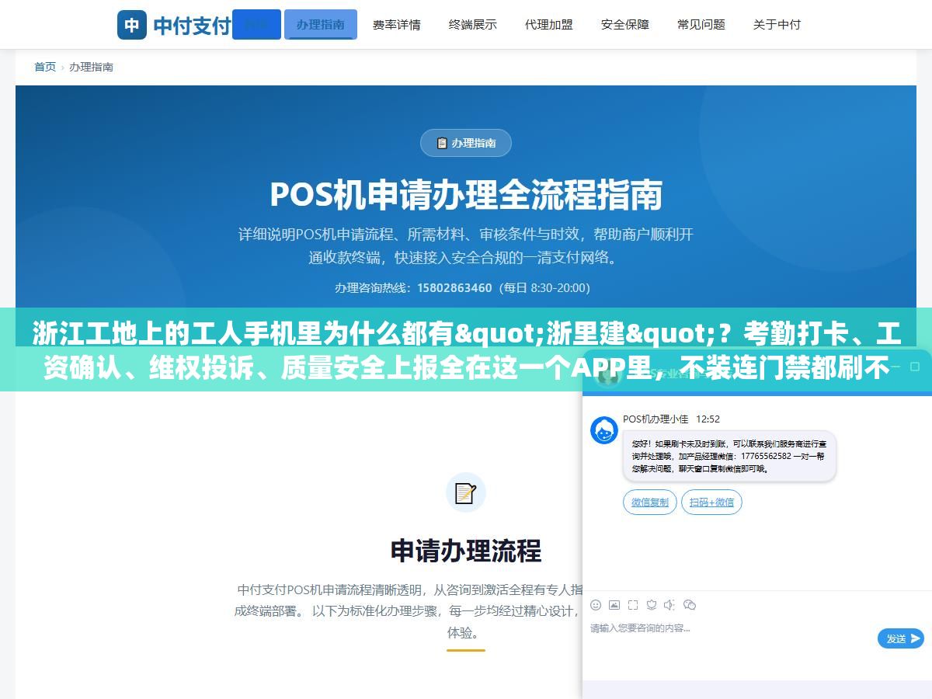Open the emoji picker in chat
The height and width of the screenshot is (699, 932).
[x=596, y=605]
